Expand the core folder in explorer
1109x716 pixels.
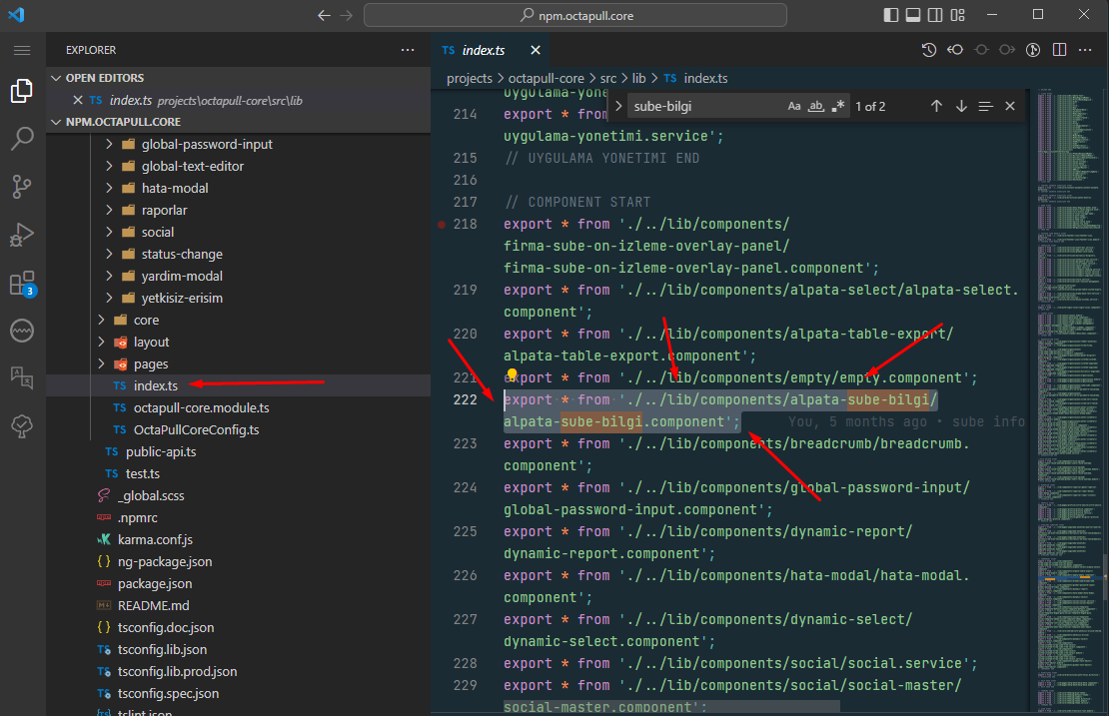[146, 320]
